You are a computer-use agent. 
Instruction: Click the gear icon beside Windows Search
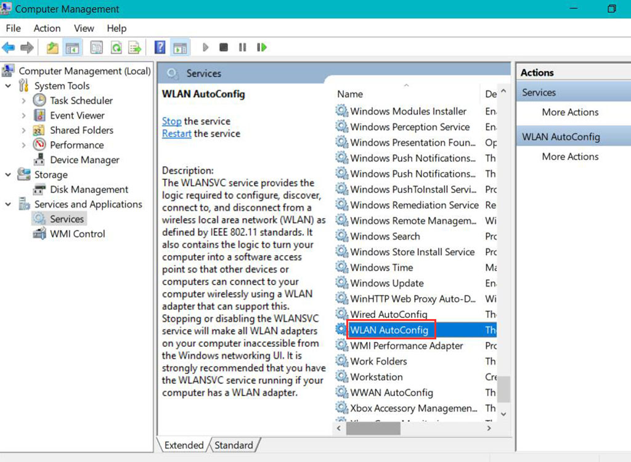(x=341, y=236)
